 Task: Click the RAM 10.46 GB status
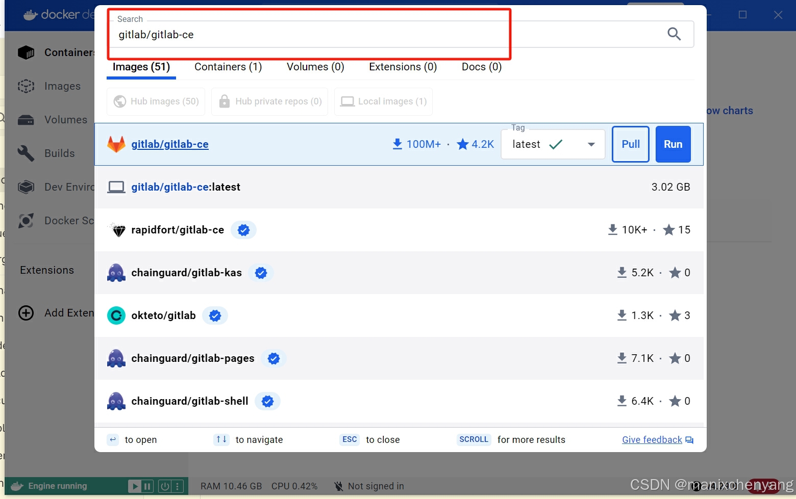[x=231, y=486]
